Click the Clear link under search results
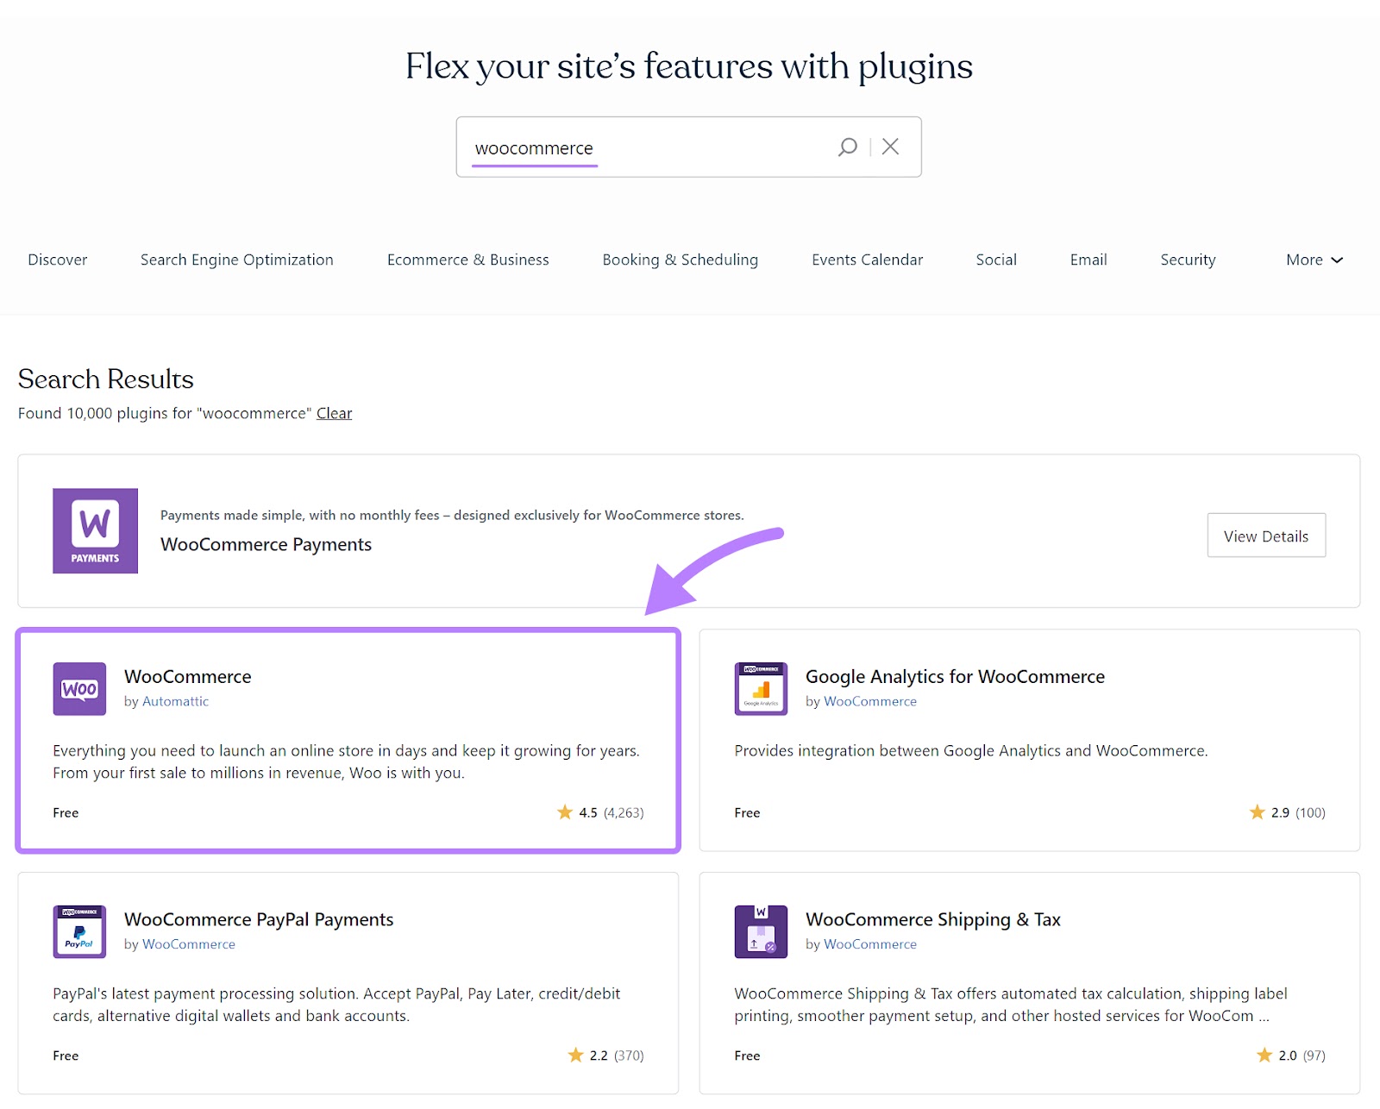This screenshot has height=1109, width=1380. point(334,413)
